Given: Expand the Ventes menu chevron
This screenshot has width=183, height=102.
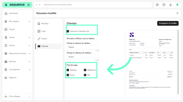Looking at the screenshot, I should [x=30, y=37].
